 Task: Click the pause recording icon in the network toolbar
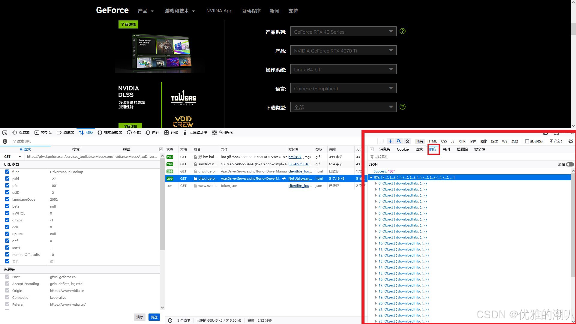point(382,141)
